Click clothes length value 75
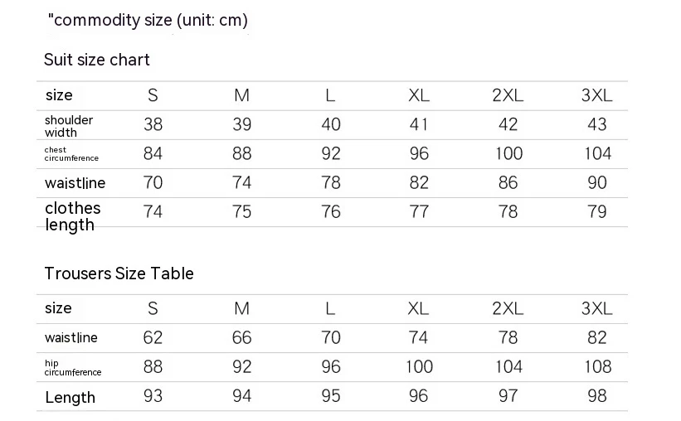681x421 pixels. coord(241,211)
